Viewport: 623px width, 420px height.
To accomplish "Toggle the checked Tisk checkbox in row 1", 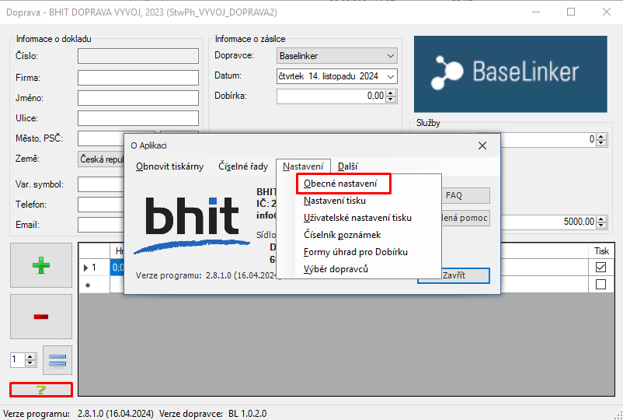I will tap(600, 268).
